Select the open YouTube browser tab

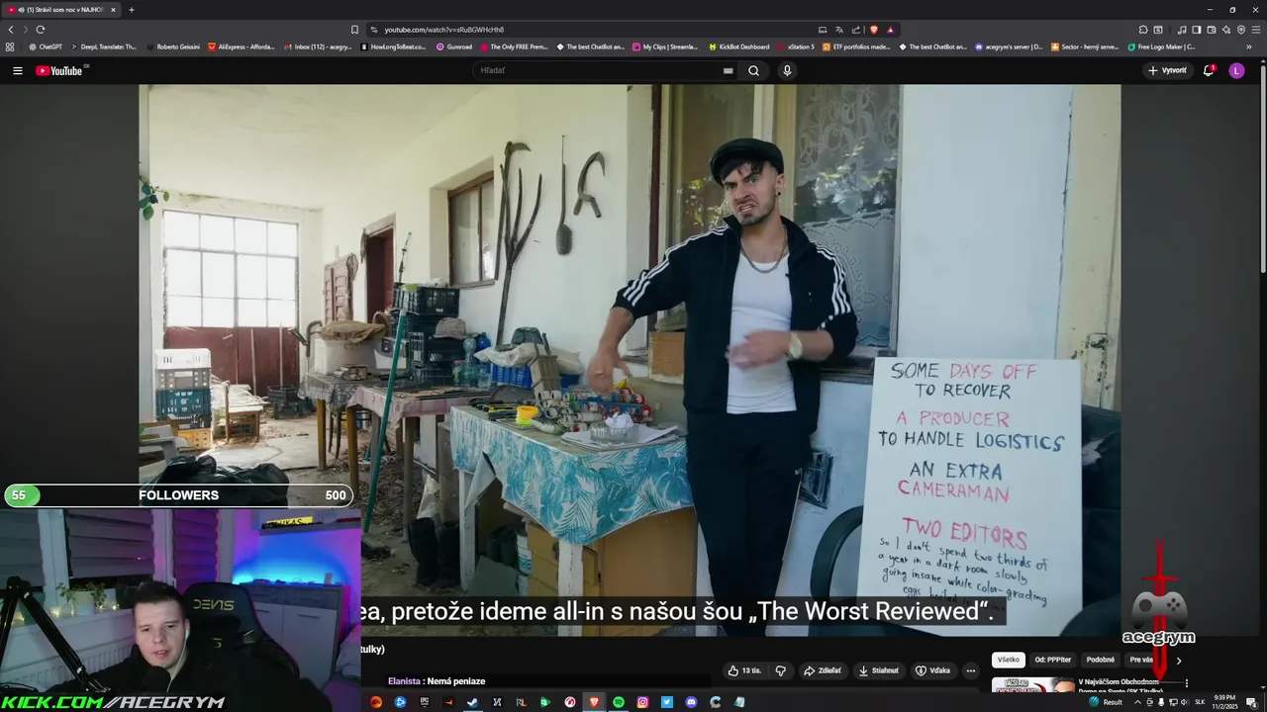point(61,10)
